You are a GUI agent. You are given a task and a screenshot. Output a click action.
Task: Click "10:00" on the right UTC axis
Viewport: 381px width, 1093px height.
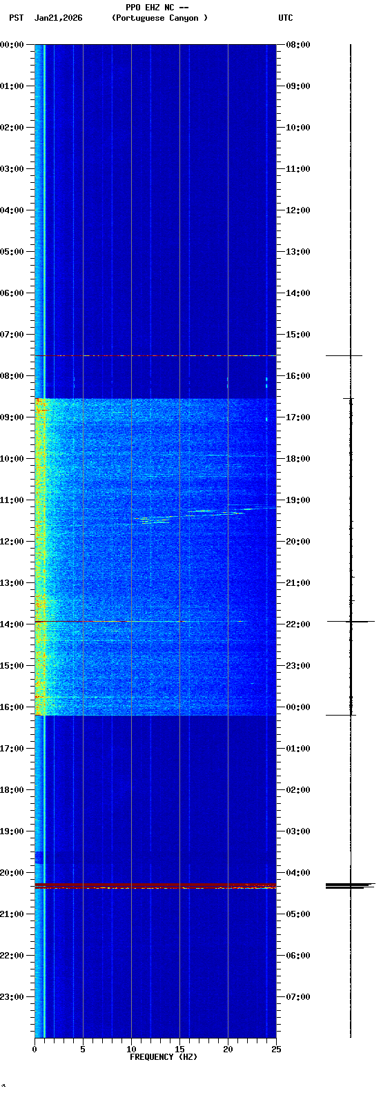point(298,128)
